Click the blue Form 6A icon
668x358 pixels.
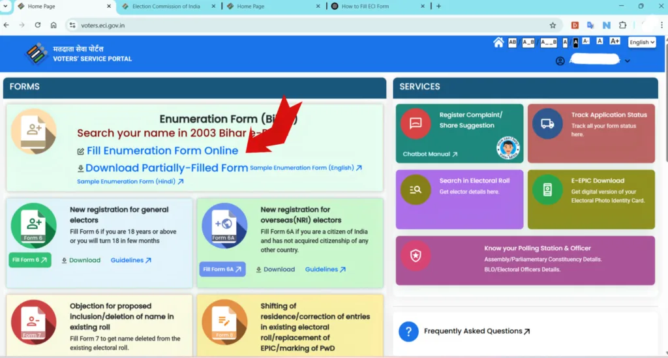click(224, 226)
